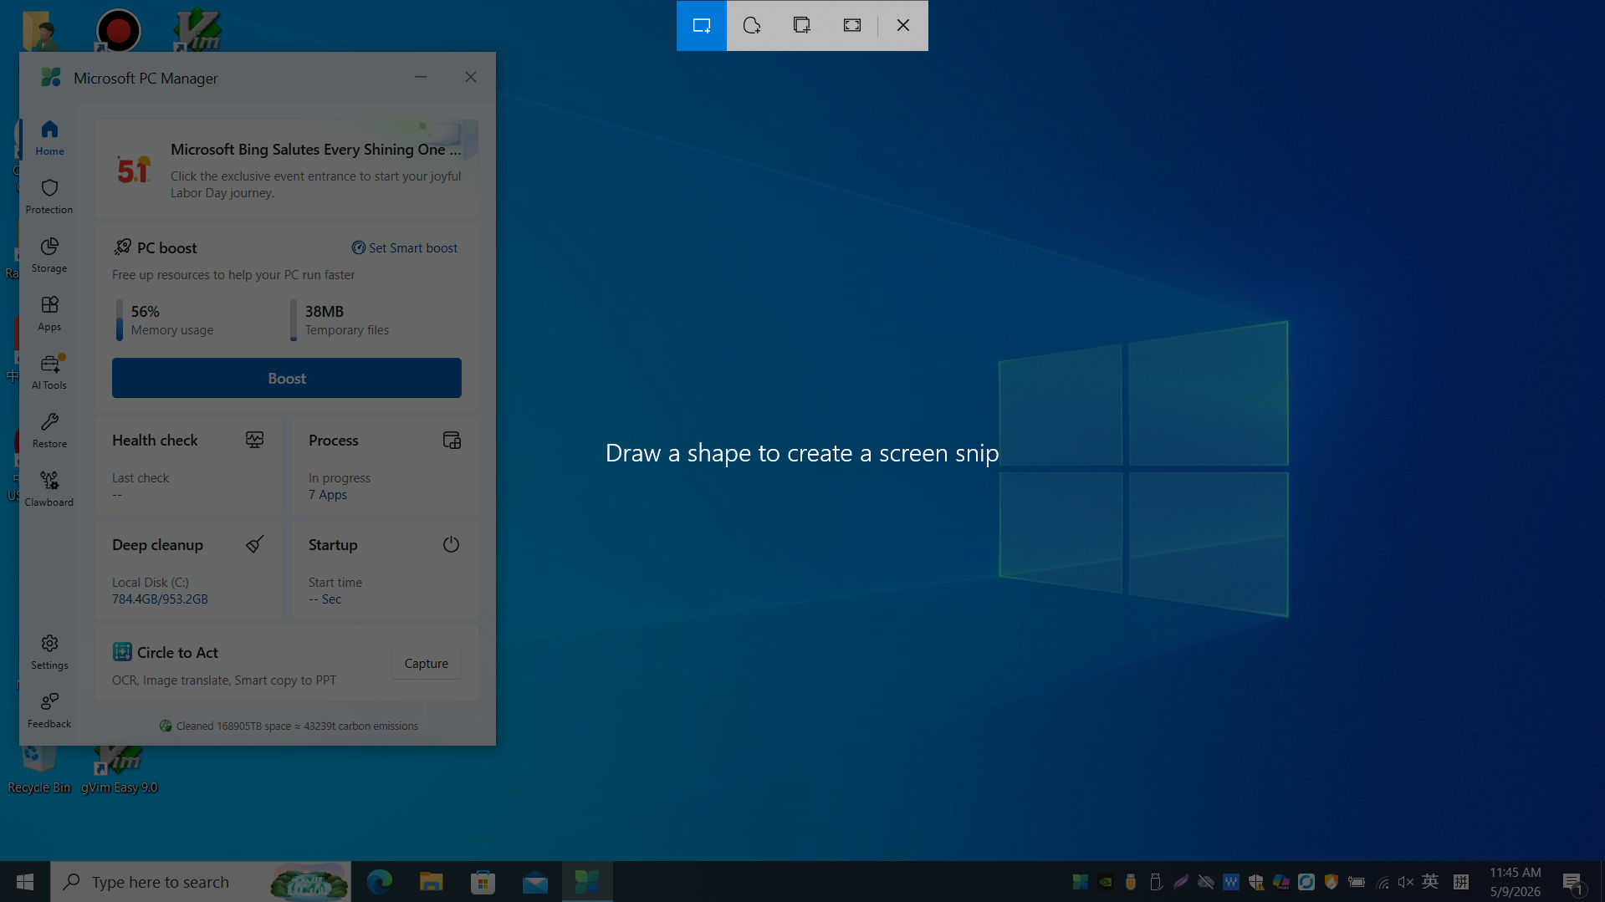The width and height of the screenshot is (1605, 902).
Task: Open the Process management card
Action: 385,466
